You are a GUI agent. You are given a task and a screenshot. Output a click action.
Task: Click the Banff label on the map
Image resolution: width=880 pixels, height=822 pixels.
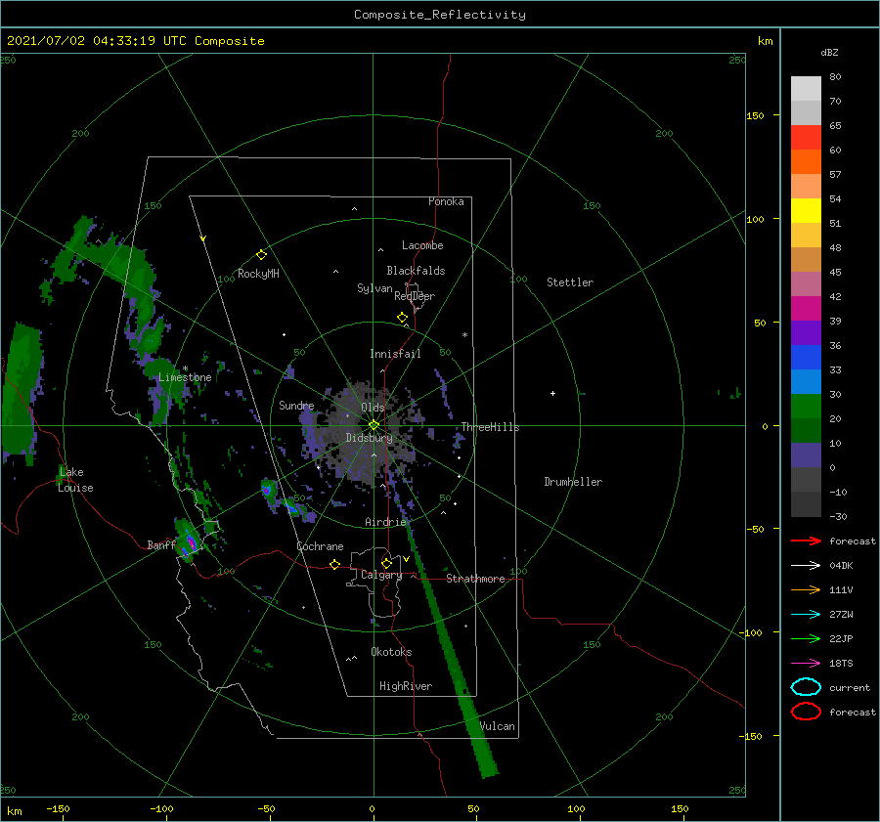161,545
